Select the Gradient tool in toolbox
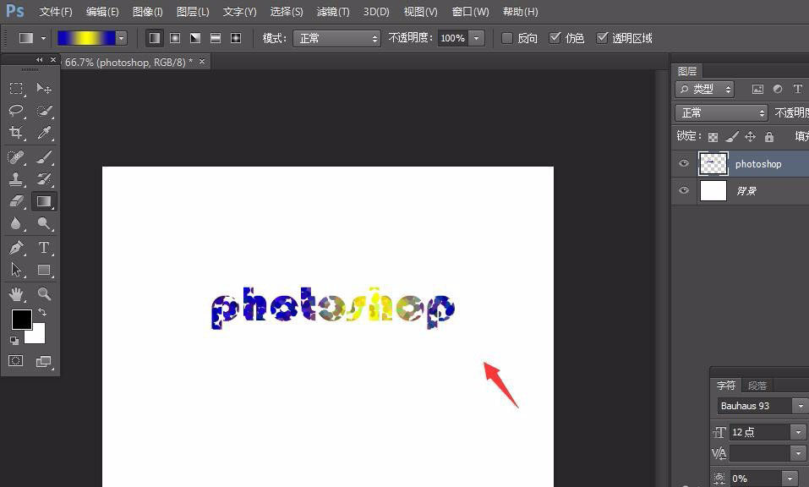 [x=44, y=201]
